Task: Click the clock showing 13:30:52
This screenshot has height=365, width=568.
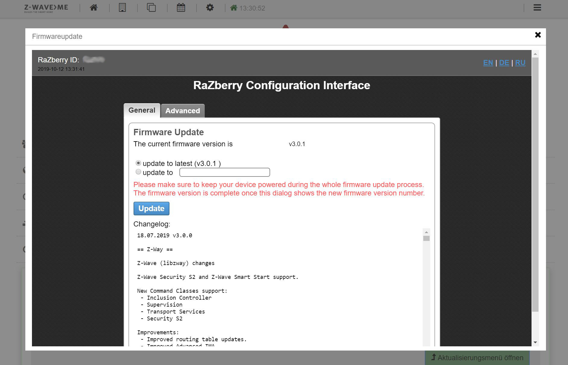Action: [252, 8]
